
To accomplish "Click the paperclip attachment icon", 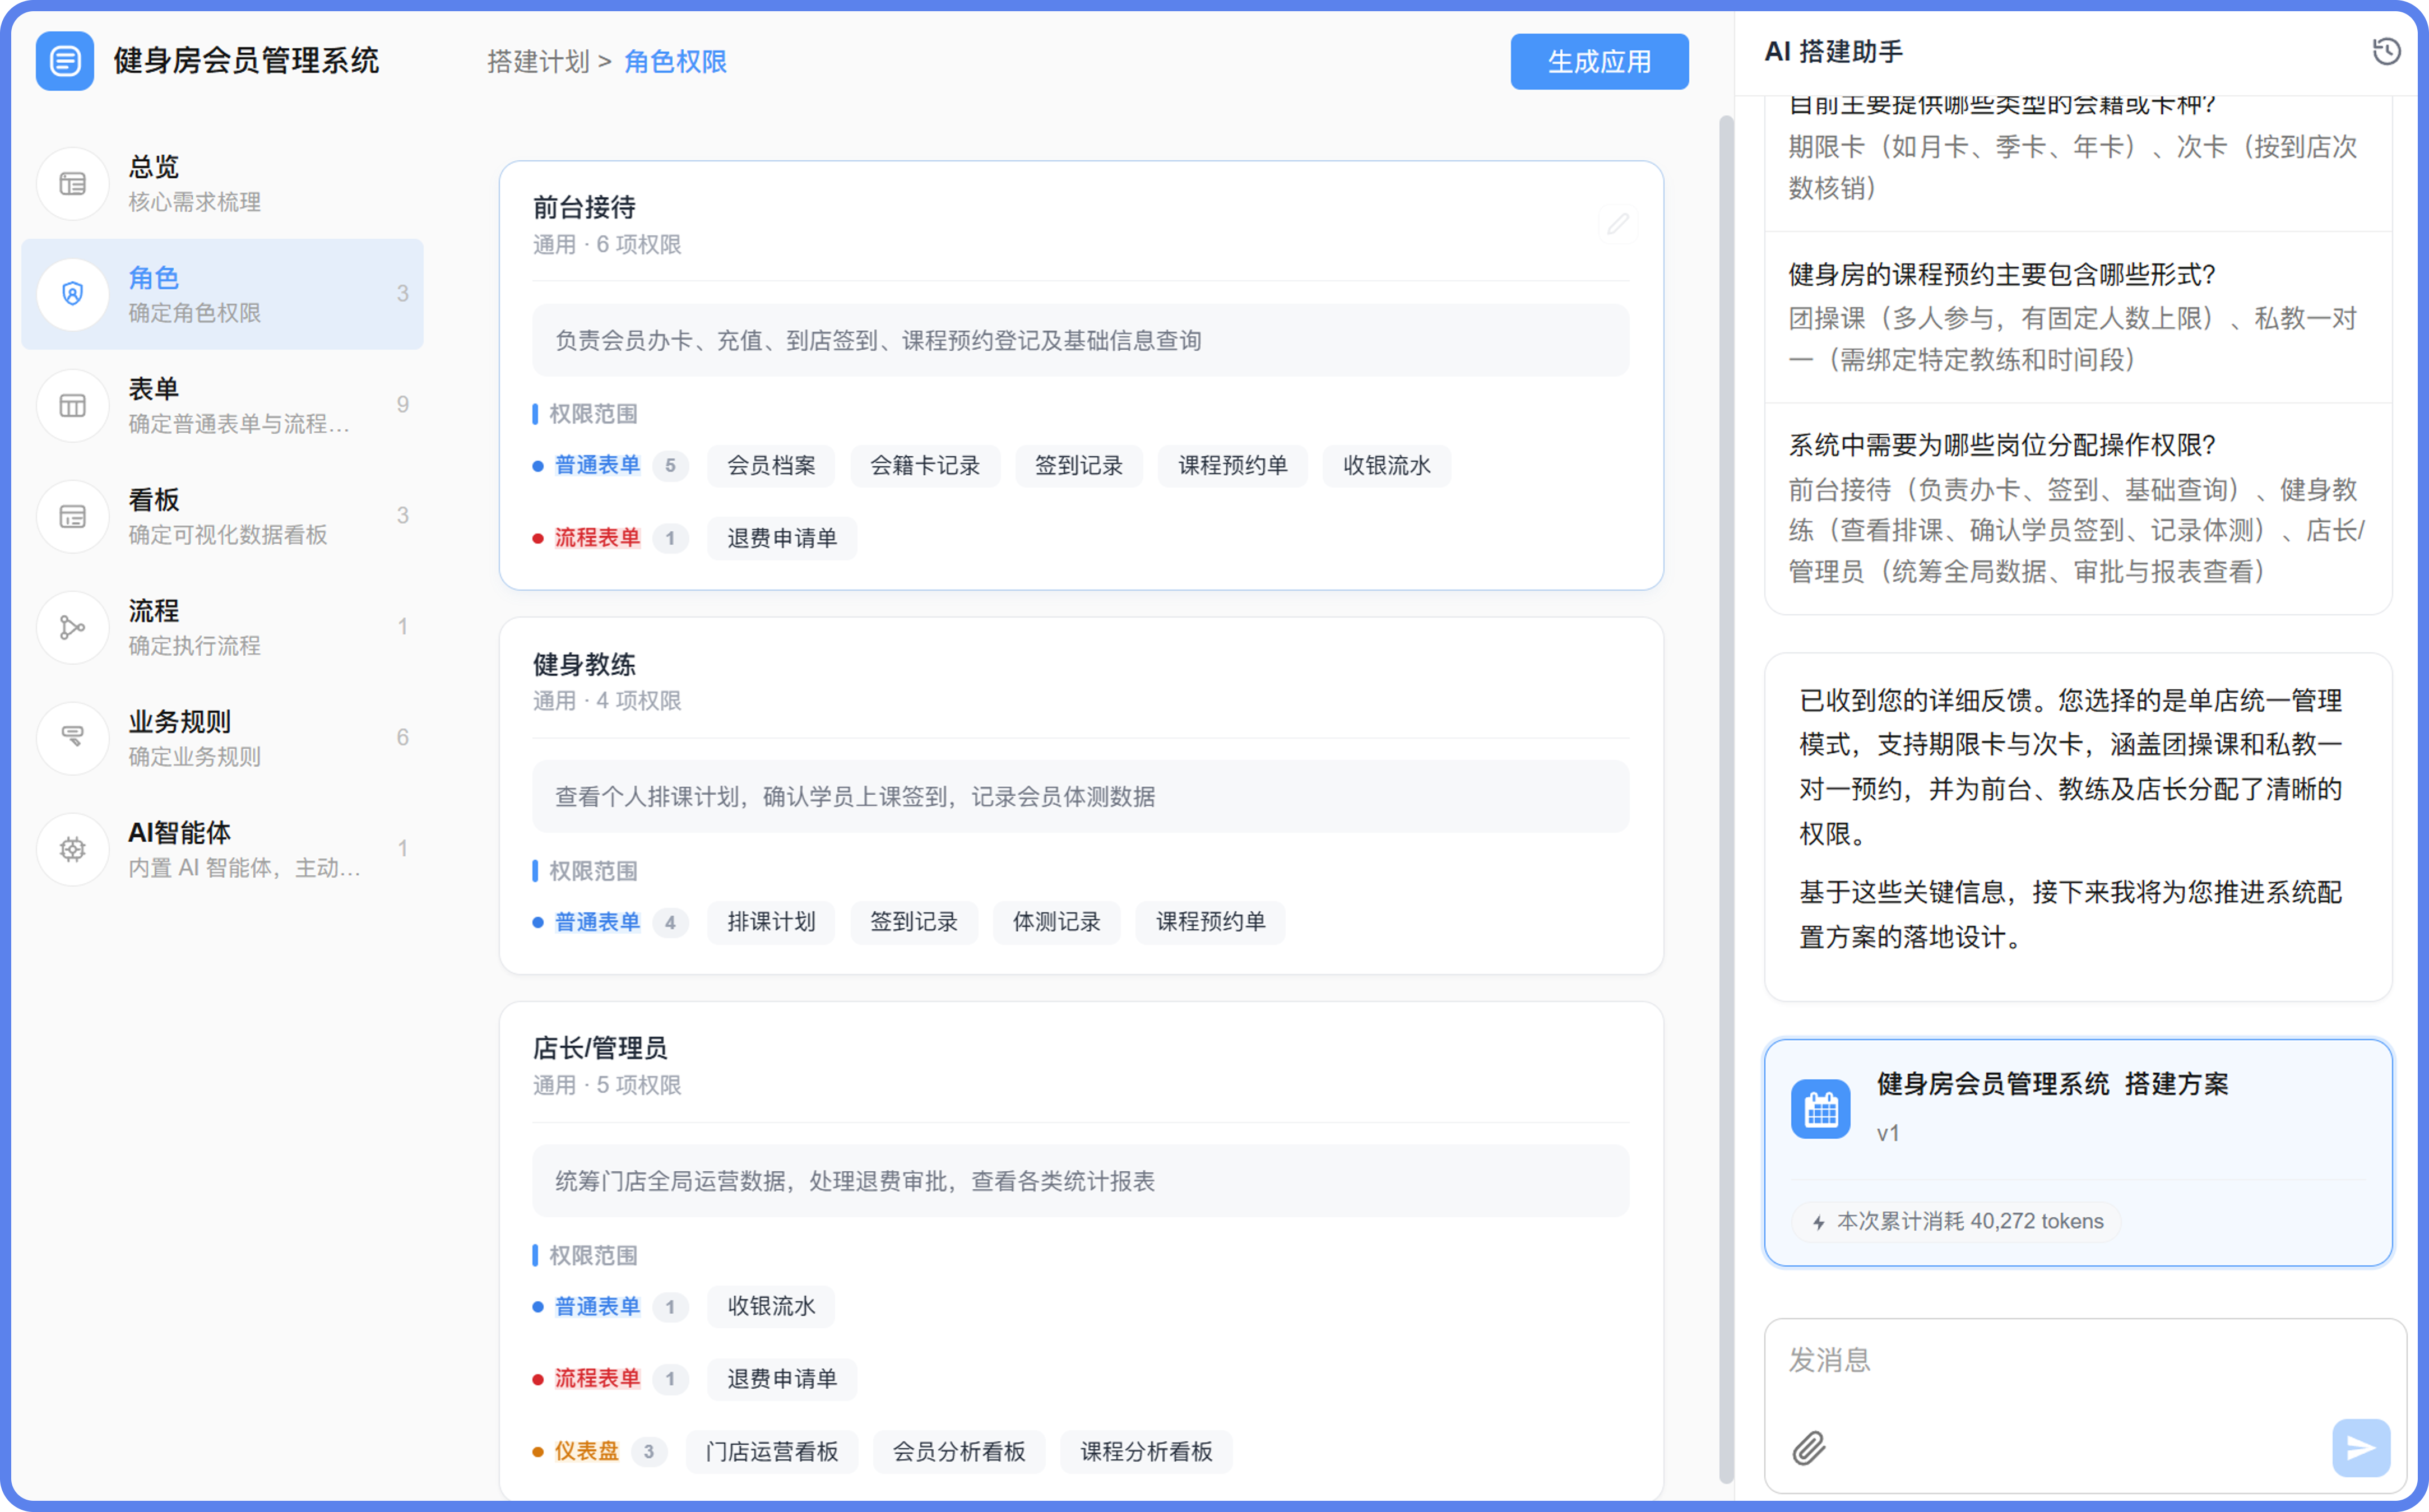I will pyautogui.click(x=1809, y=1447).
